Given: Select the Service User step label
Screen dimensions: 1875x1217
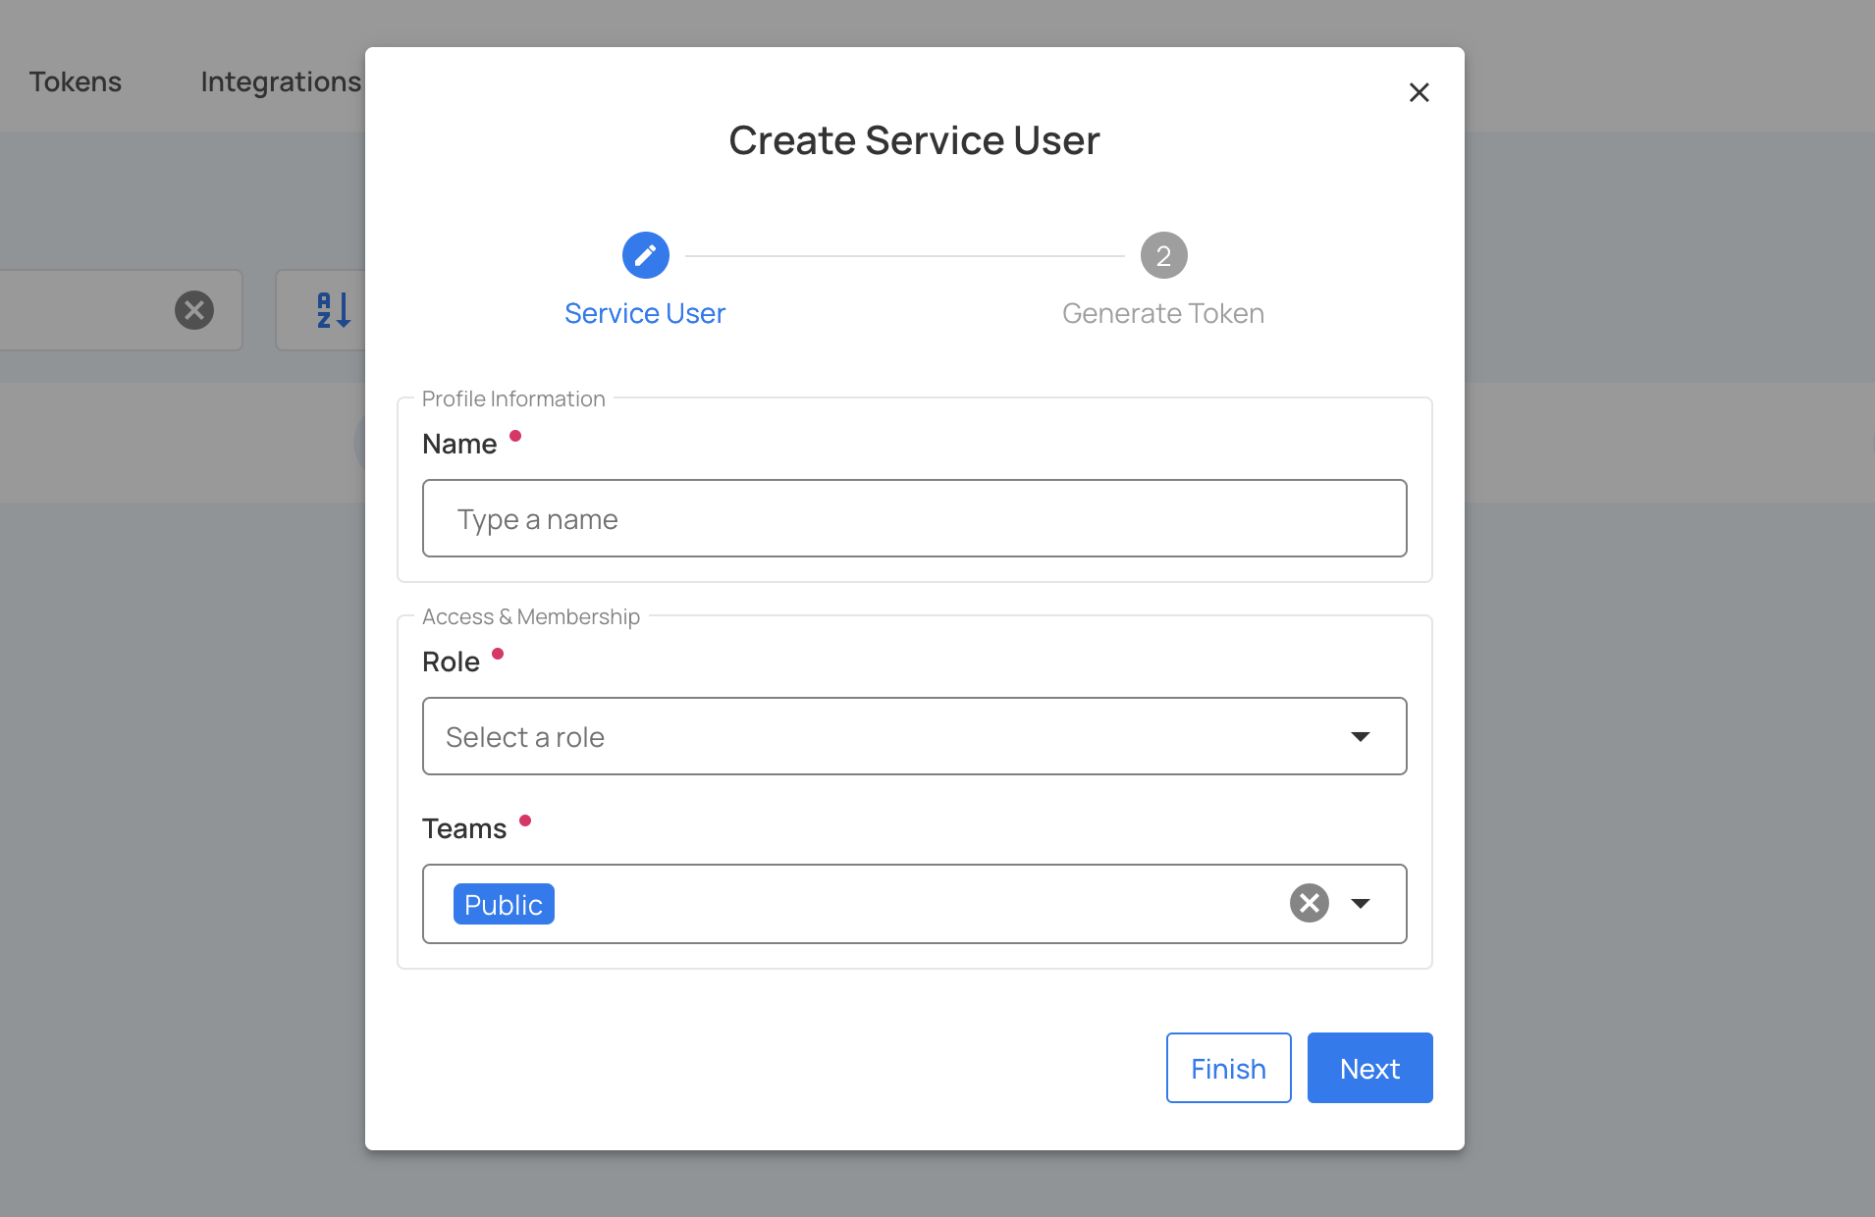Looking at the screenshot, I should [x=644, y=313].
